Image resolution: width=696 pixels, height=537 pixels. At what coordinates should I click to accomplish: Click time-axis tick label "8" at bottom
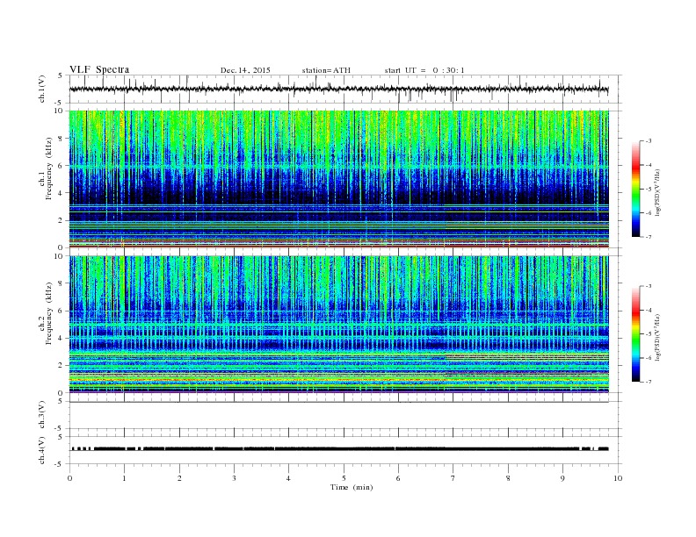508,478
